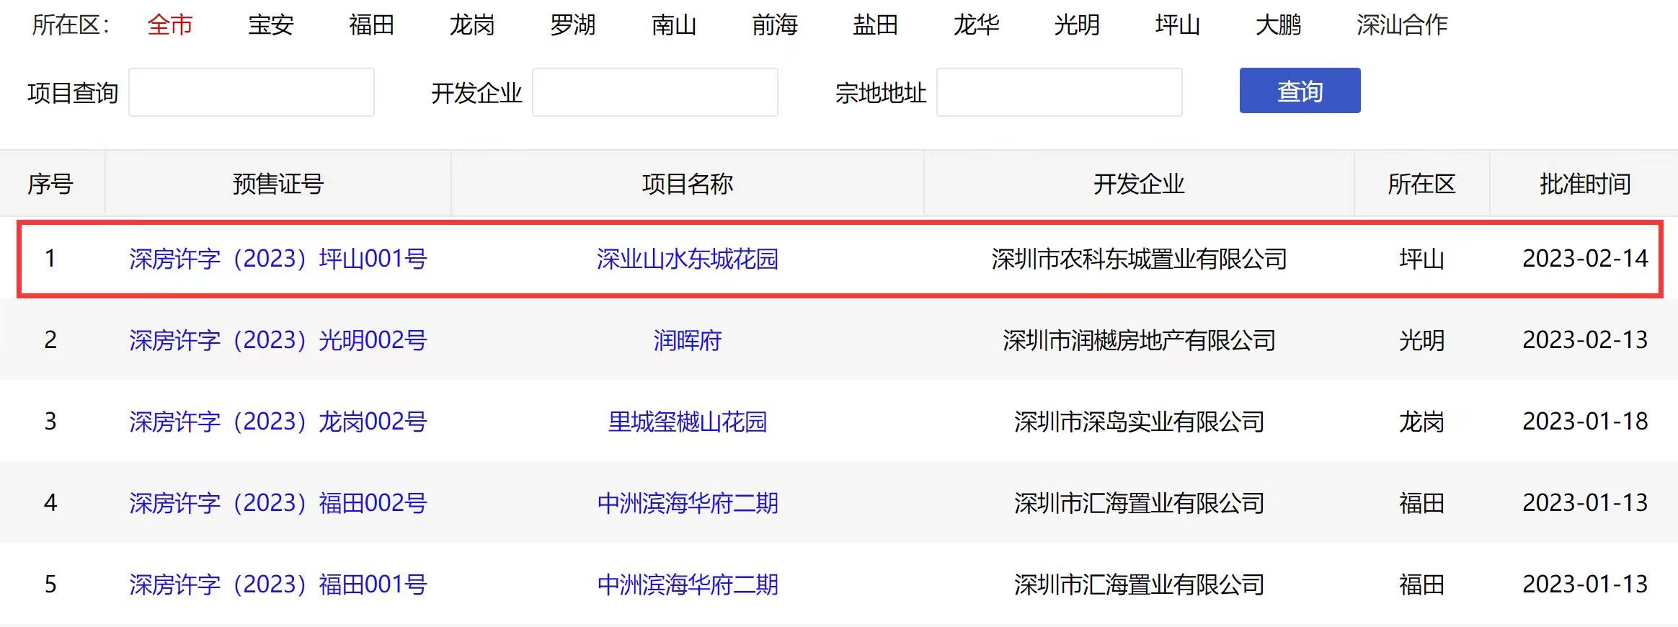Click 深圳市汇海置业有限公司 in row 5
Screen dimensions: 1678x627
[x=1140, y=584]
